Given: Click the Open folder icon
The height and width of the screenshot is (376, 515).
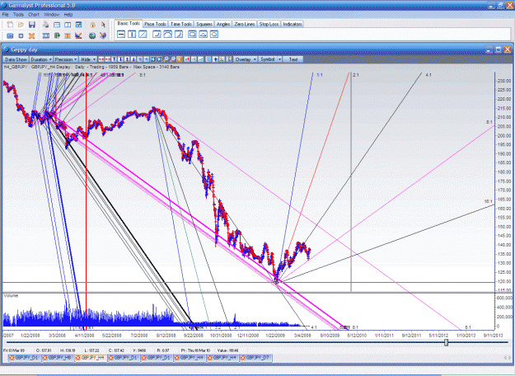Looking at the screenshot, I should [21, 25].
